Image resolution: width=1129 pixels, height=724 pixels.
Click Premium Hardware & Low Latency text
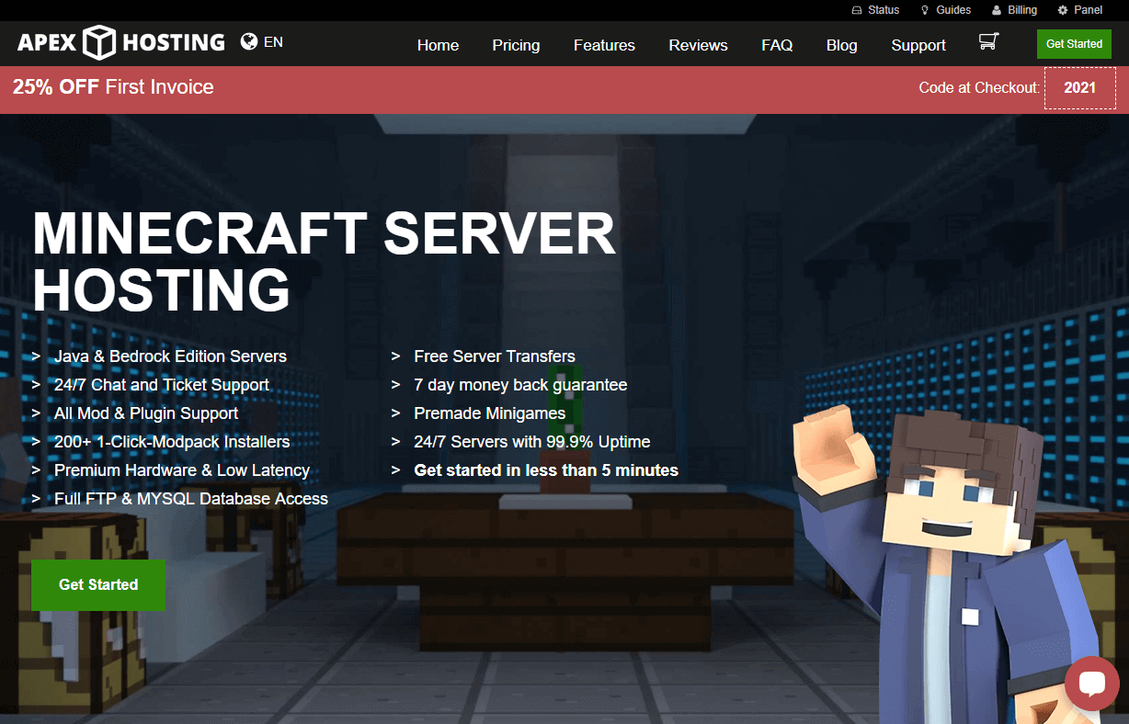pos(182,470)
